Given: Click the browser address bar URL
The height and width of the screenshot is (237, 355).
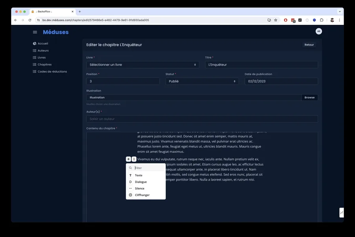Looking at the screenshot, I should pos(95,20).
